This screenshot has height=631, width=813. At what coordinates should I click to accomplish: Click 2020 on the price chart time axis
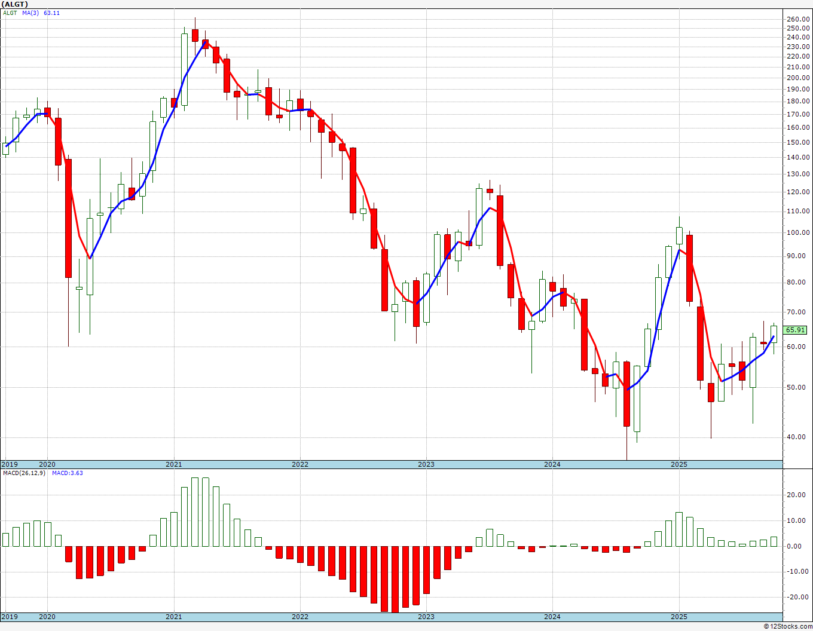tap(47, 464)
